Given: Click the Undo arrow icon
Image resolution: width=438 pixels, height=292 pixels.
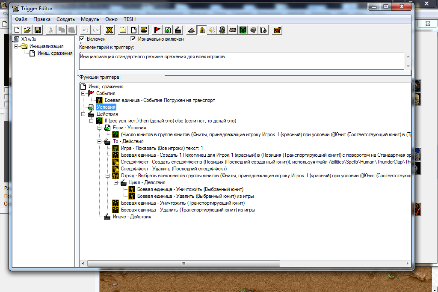Looking at the screenshot, I should pyautogui.click(x=85, y=30).
